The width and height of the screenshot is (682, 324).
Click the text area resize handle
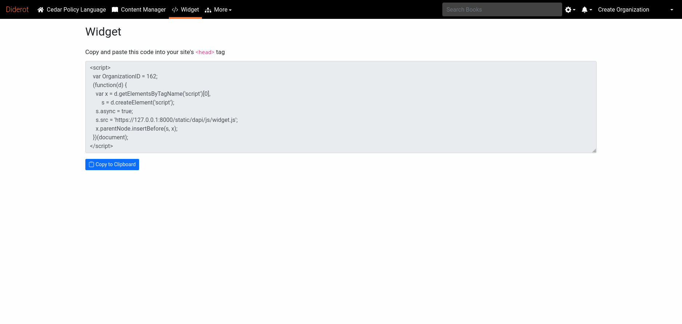pos(594,151)
